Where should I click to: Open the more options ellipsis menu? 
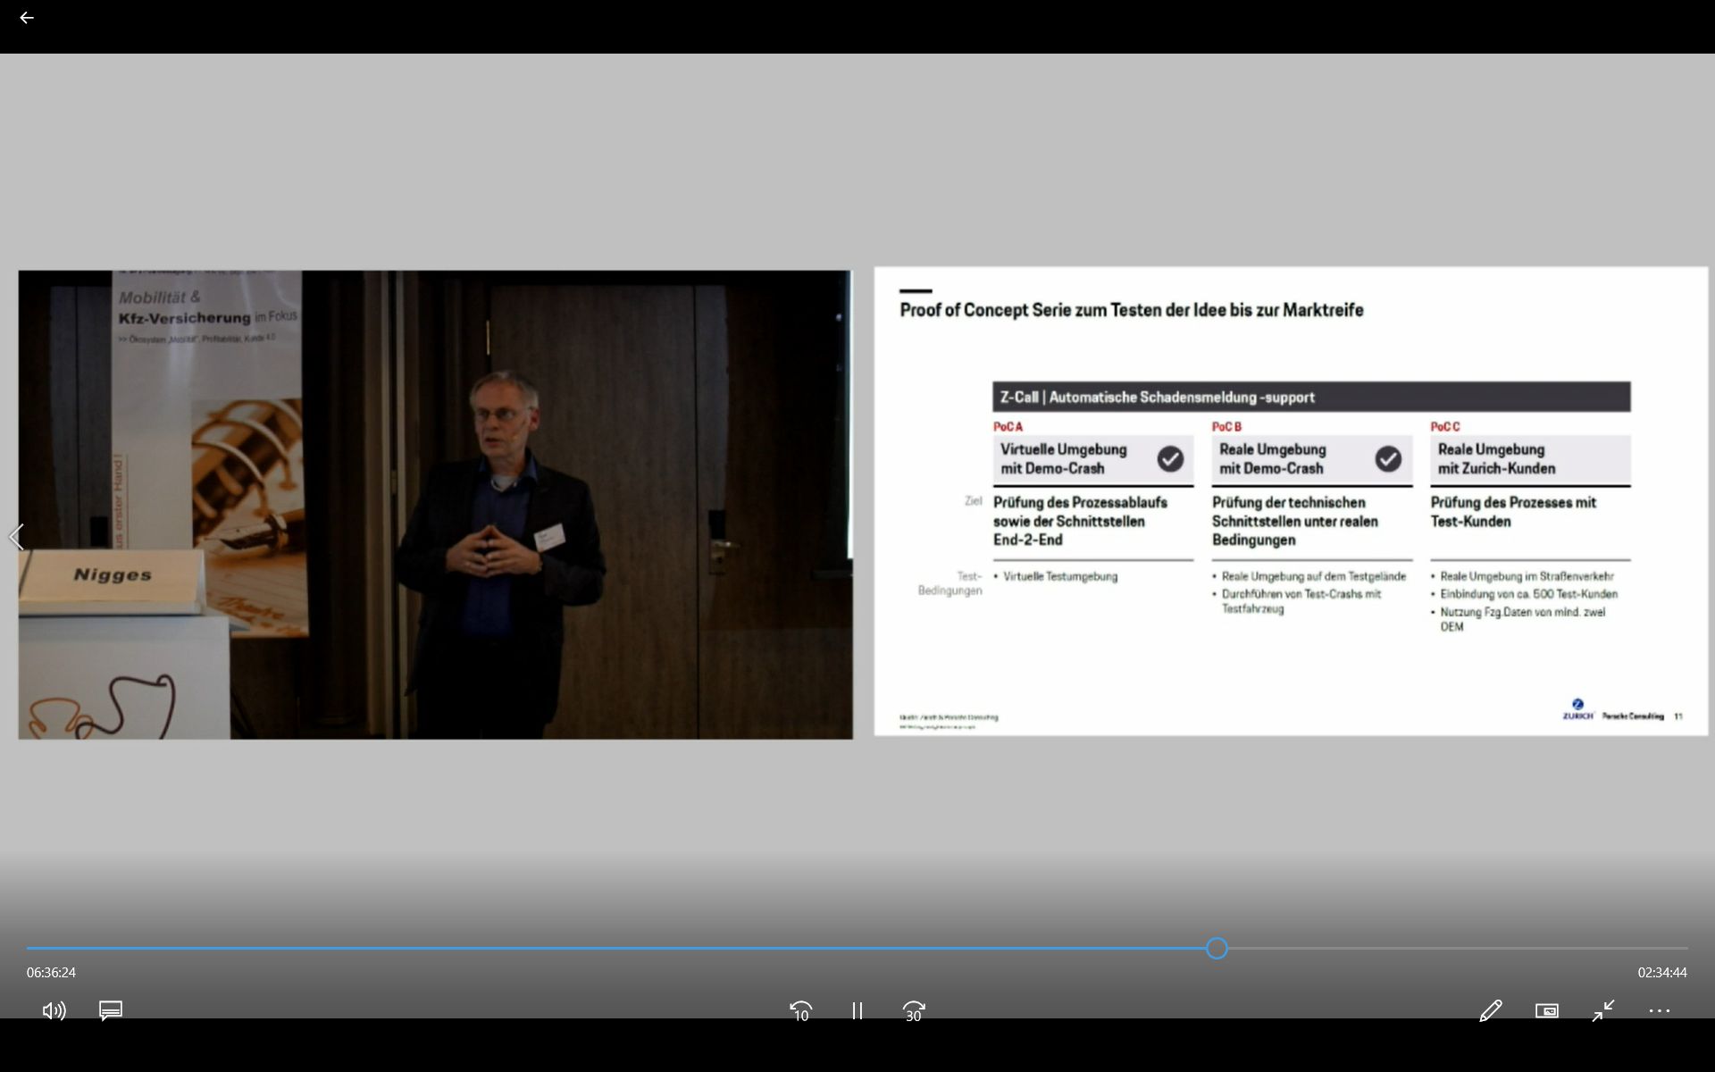(1660, 1010)
